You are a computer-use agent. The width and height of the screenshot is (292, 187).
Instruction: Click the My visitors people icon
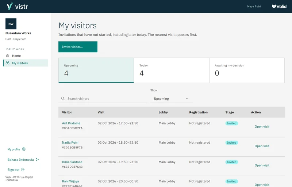(x=7, y=63)
